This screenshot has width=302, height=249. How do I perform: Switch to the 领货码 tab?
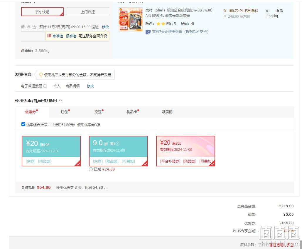click(167, 112)
